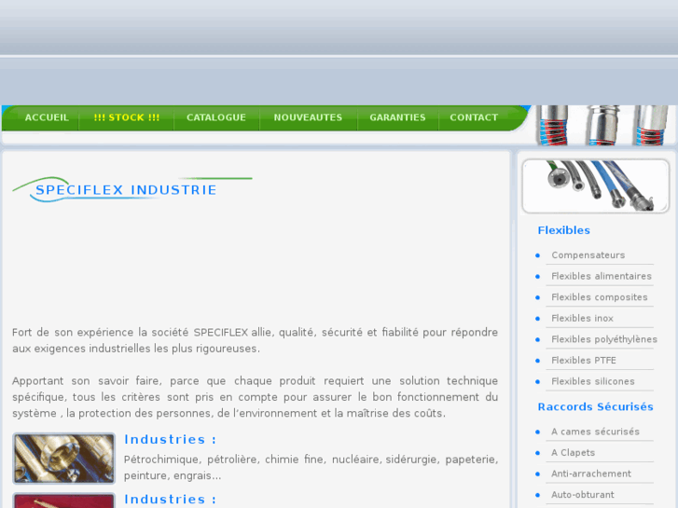Open the CONTACT menu item
Screen dimensions: 678x508
click(474, 117)
